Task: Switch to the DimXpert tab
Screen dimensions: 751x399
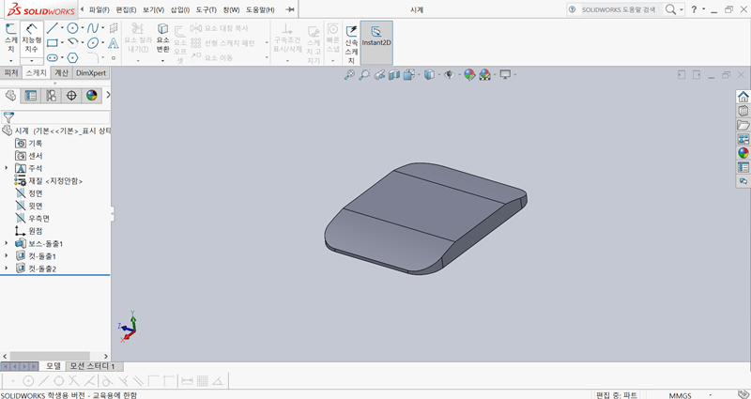Action: [x=91, y=73]
